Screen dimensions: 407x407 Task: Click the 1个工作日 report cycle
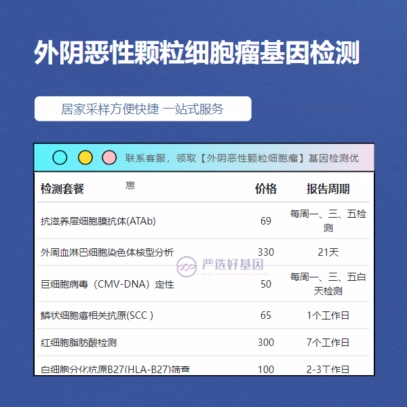(x=328, y=315)
